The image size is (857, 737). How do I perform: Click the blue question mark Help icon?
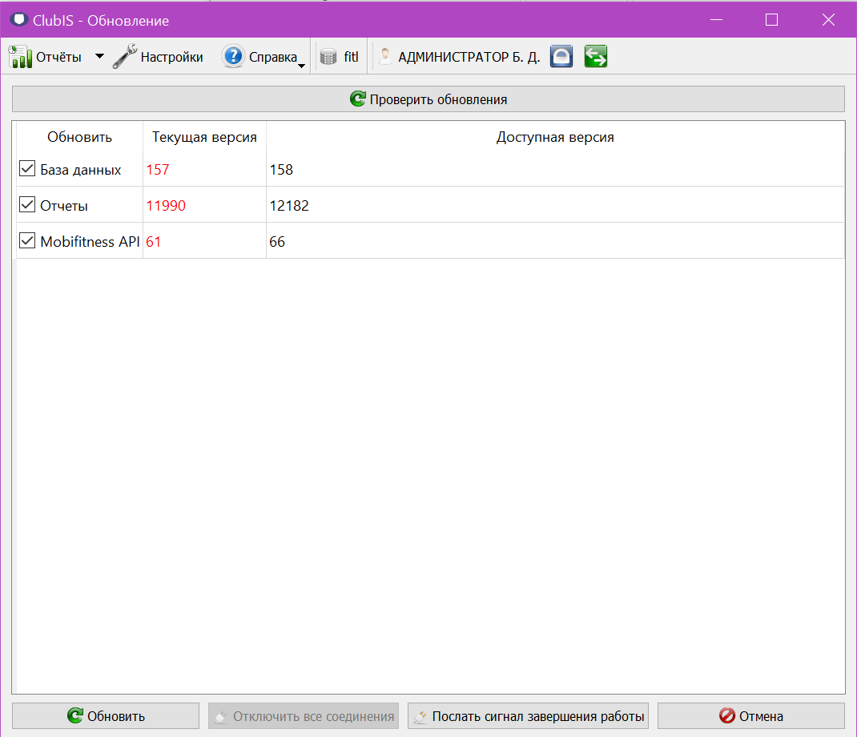click(233, 56)
